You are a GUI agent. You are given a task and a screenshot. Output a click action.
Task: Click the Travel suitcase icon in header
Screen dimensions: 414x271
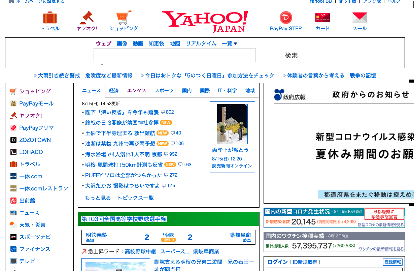point(50,18)
